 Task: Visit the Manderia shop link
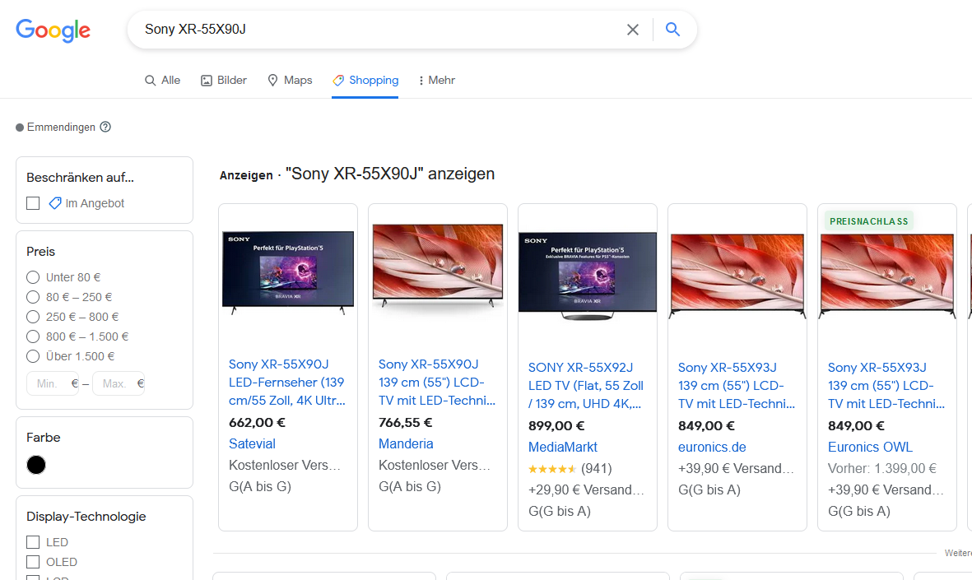(x=406, y=443)
